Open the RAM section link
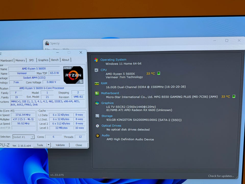Screen dimensions: 245x184 pos(104,83)
